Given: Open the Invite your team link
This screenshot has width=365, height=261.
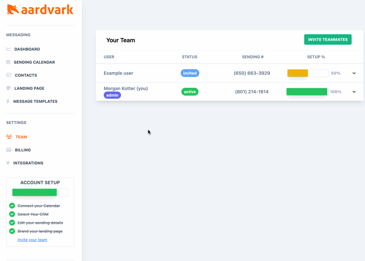Looking at the screenshot, I should coord(32,239).
